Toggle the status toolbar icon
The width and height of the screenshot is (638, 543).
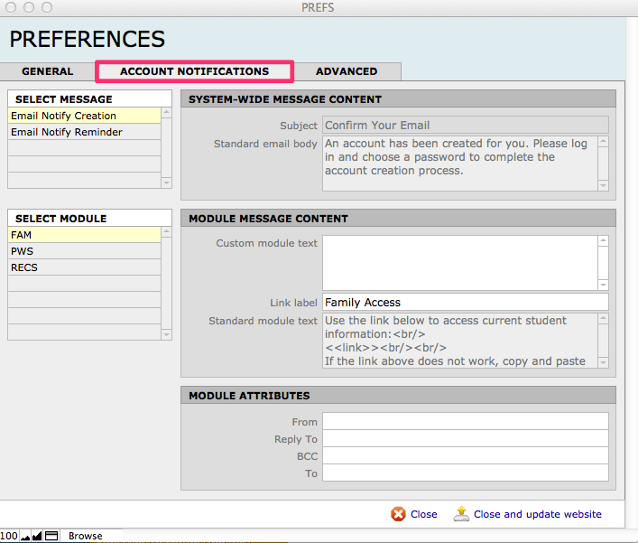tap(52, 536)
